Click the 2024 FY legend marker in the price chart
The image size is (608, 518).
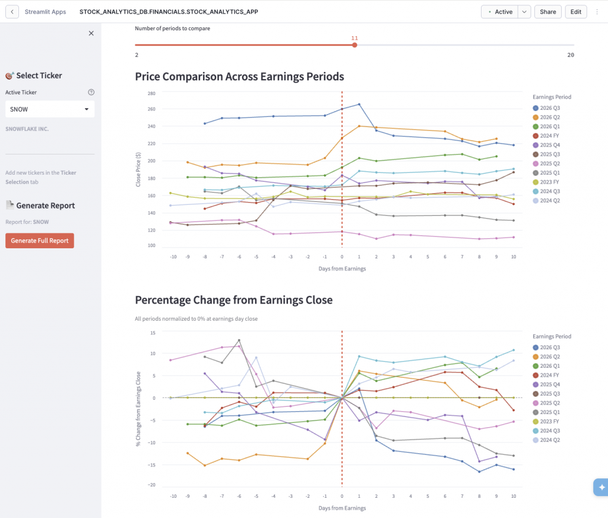pos(536,135)
